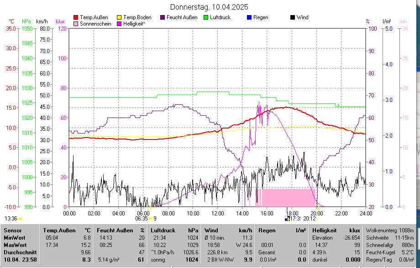Click the max temperature time 17:34
Screen dimensions: 420x268
pos(52,245)
